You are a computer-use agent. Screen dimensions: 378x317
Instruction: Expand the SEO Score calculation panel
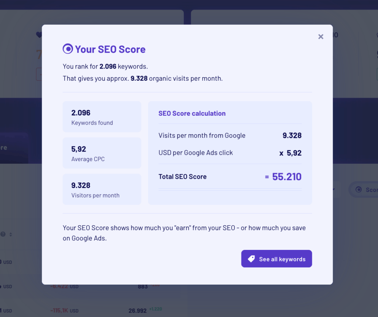230,153
